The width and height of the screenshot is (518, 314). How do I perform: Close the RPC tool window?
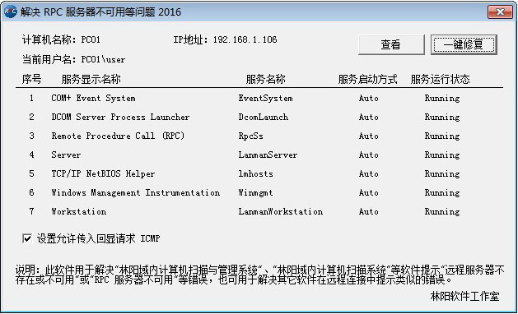pyautogui.click(x=500, y=12)
